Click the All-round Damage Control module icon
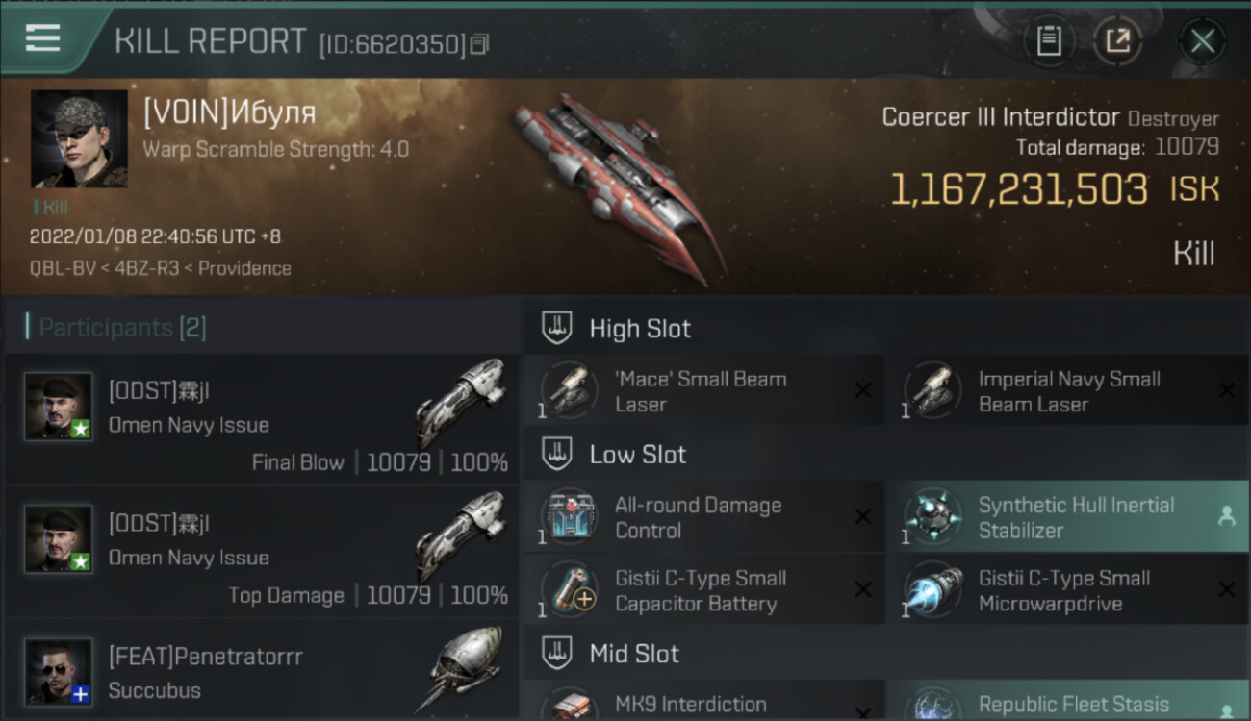This screenshot has width=1251, height=721. pos(570,516)
